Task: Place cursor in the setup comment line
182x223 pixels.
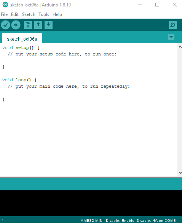Action: tap(62, 54)
